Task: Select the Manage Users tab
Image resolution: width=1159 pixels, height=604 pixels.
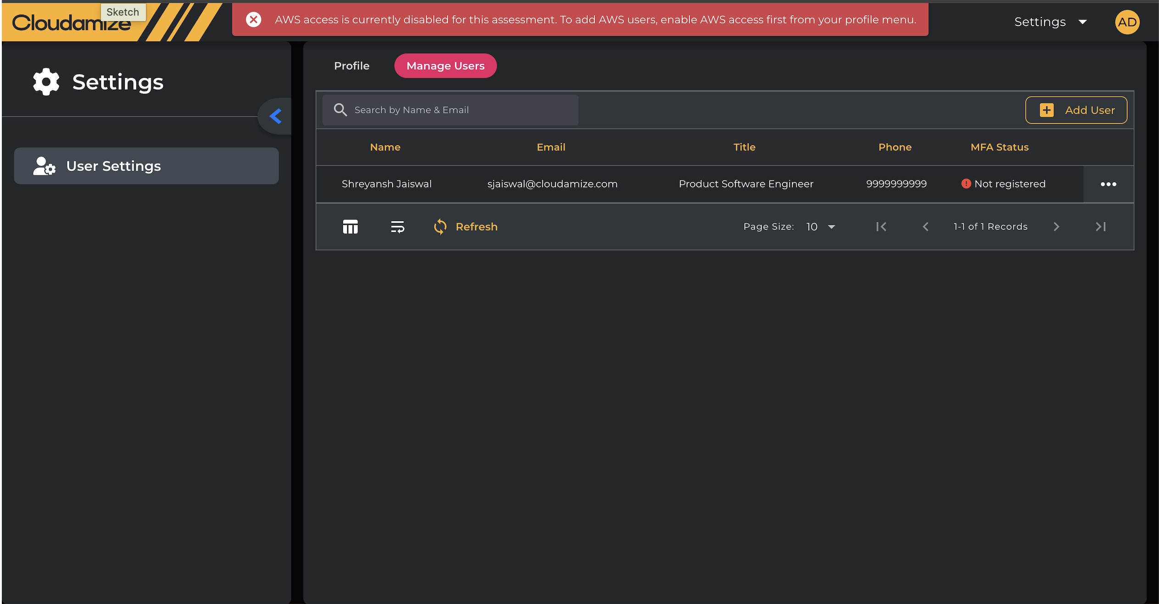Action: [x=445, y=66]
